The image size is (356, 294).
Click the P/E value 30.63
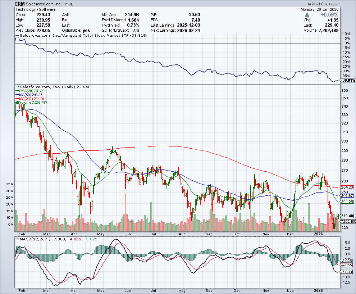click(194, 14)
